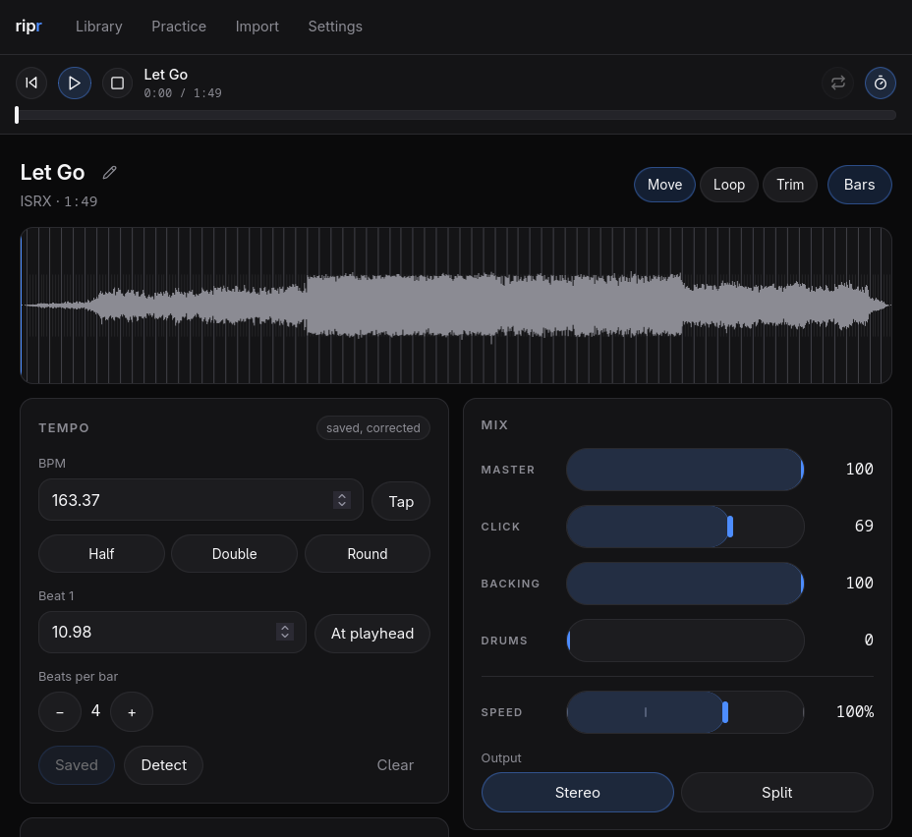Click in the BPM input field
This screenshot has width=912, height=837.
[x=200, y=500]
